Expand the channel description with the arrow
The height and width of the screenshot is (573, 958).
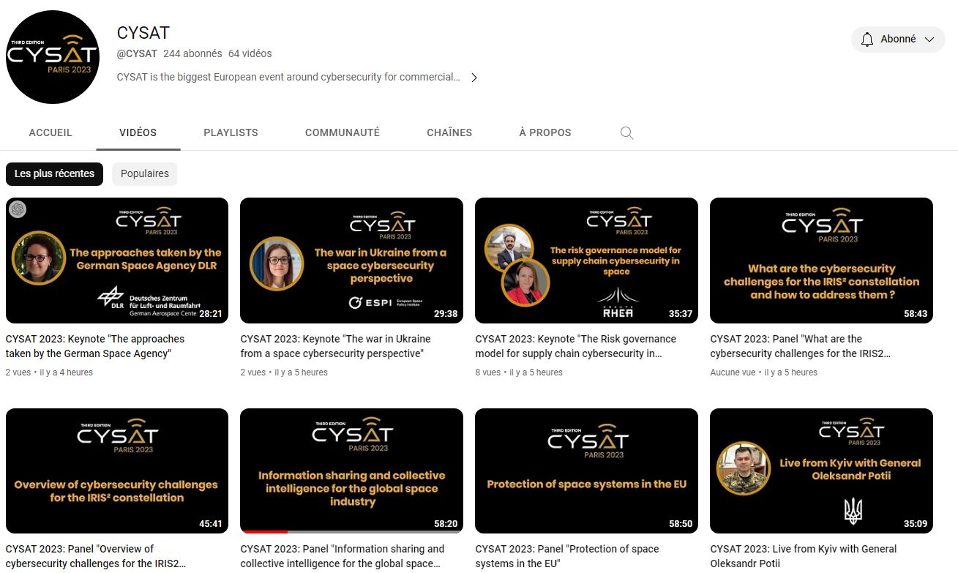point(474,78)
